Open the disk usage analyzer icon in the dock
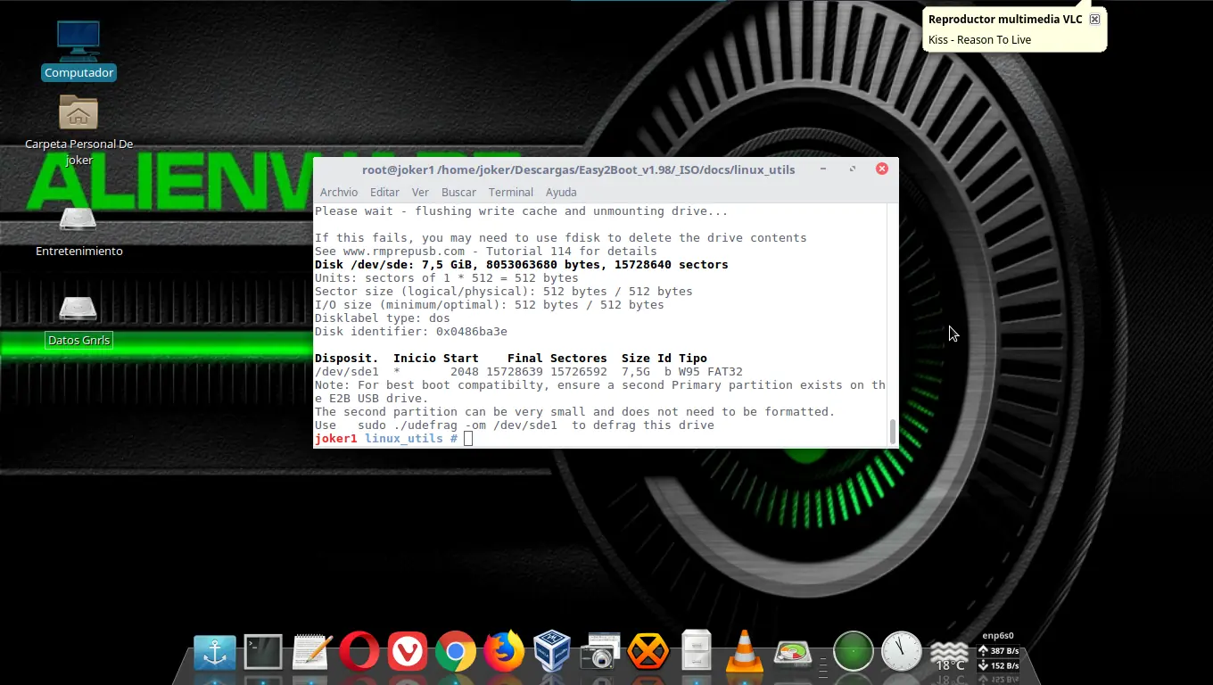 [793, 651]
